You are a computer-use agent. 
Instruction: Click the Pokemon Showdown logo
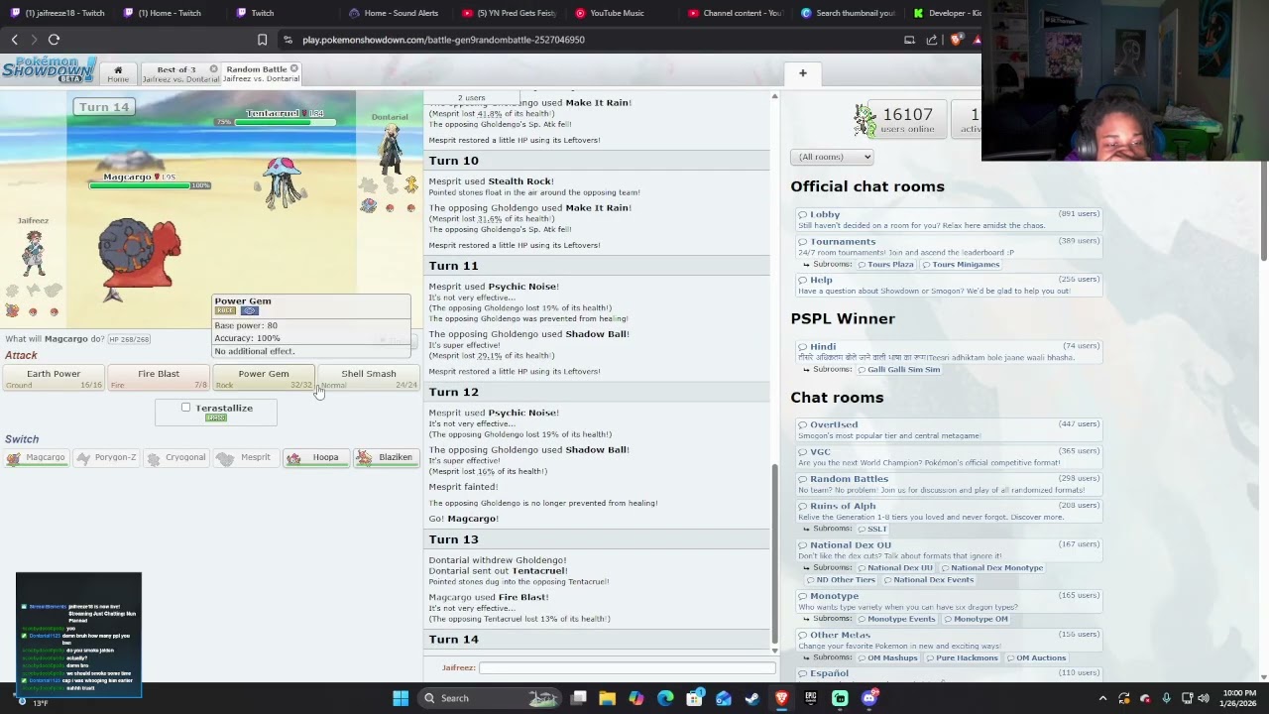tap(49, 69)
